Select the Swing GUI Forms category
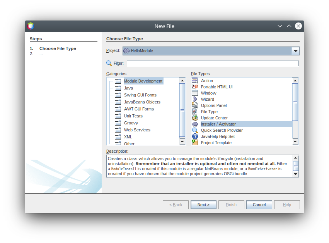The image size is (329, 243). 140,95
